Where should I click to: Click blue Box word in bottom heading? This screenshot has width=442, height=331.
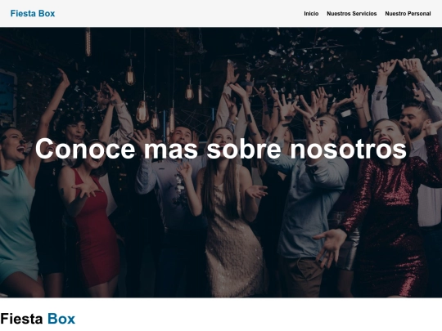point(61,319)
